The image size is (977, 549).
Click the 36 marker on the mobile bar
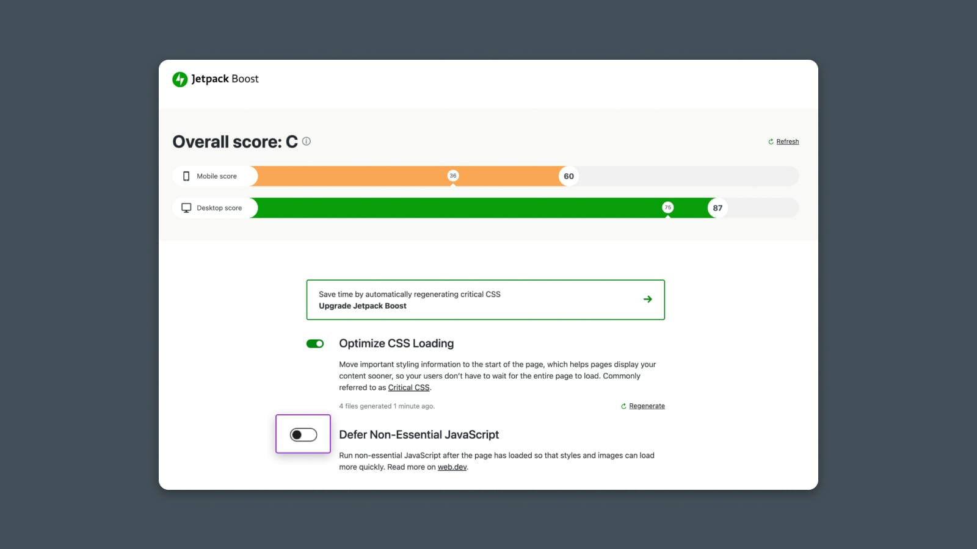pyautogui.click(x=453, y=176)
